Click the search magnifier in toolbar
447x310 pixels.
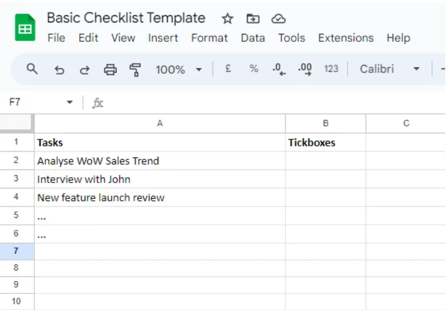click(32, 69)
